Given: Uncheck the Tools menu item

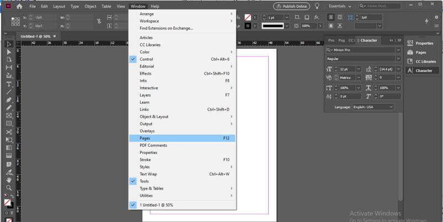Looking at the screenshot, I should 182,181.
